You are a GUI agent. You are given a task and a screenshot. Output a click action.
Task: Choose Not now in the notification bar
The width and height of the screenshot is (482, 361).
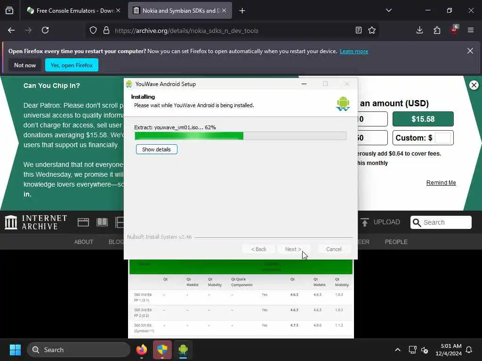[x=25, y=65]
